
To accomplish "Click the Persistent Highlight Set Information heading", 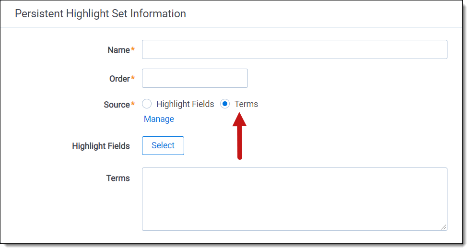I will (100, 13).
